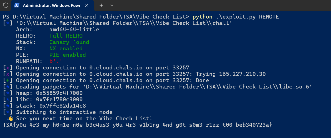Click the Switching to interactive mode line
Screen dimensions: 331x138
(64, 112)
